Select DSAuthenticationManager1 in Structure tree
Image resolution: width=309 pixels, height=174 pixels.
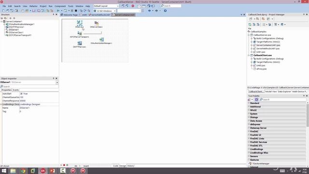pyautogui.click(x=22, y=24)
